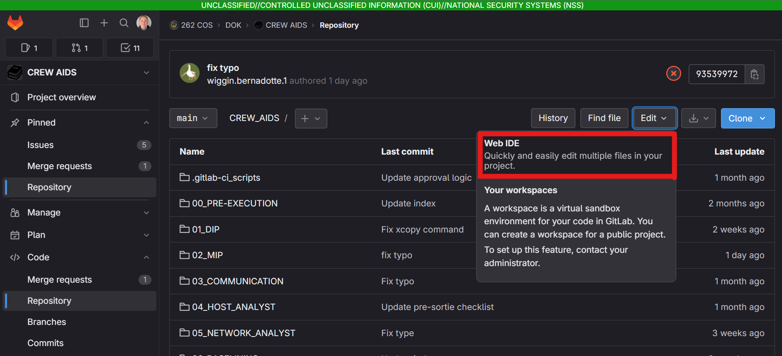Click CREW_AIDS path link
Screen dimensions: 782x356
254,118
